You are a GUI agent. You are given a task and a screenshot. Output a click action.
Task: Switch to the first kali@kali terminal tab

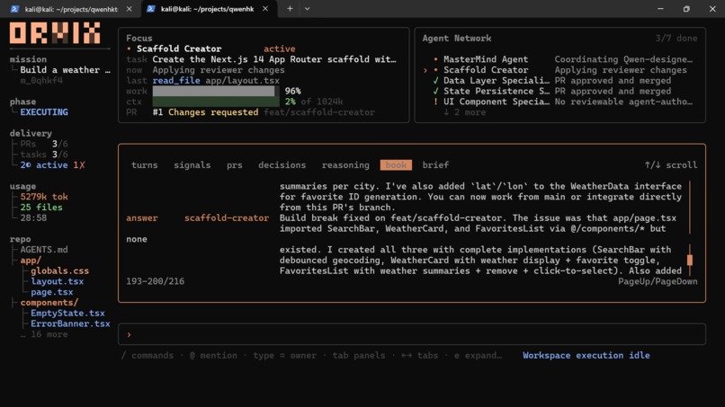pyautogui.click(x=71, y=9)
